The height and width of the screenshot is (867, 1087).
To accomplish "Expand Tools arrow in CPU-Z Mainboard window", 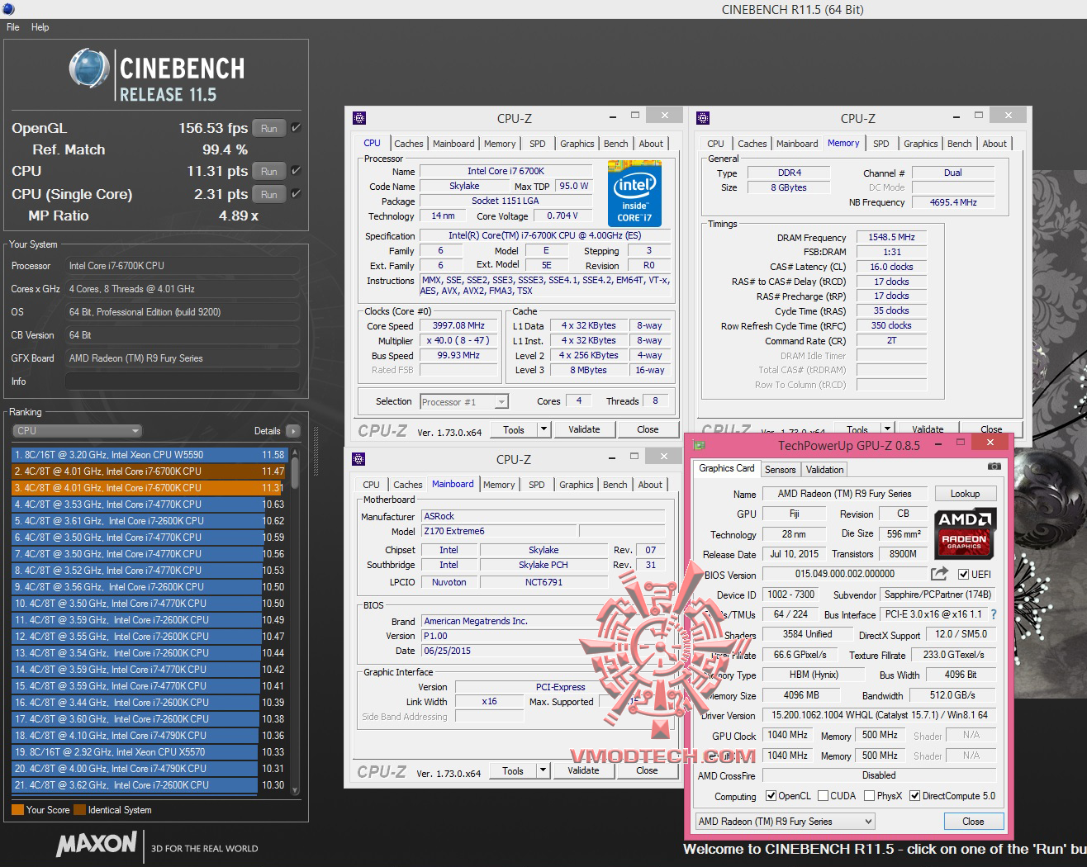I will 543,770.
